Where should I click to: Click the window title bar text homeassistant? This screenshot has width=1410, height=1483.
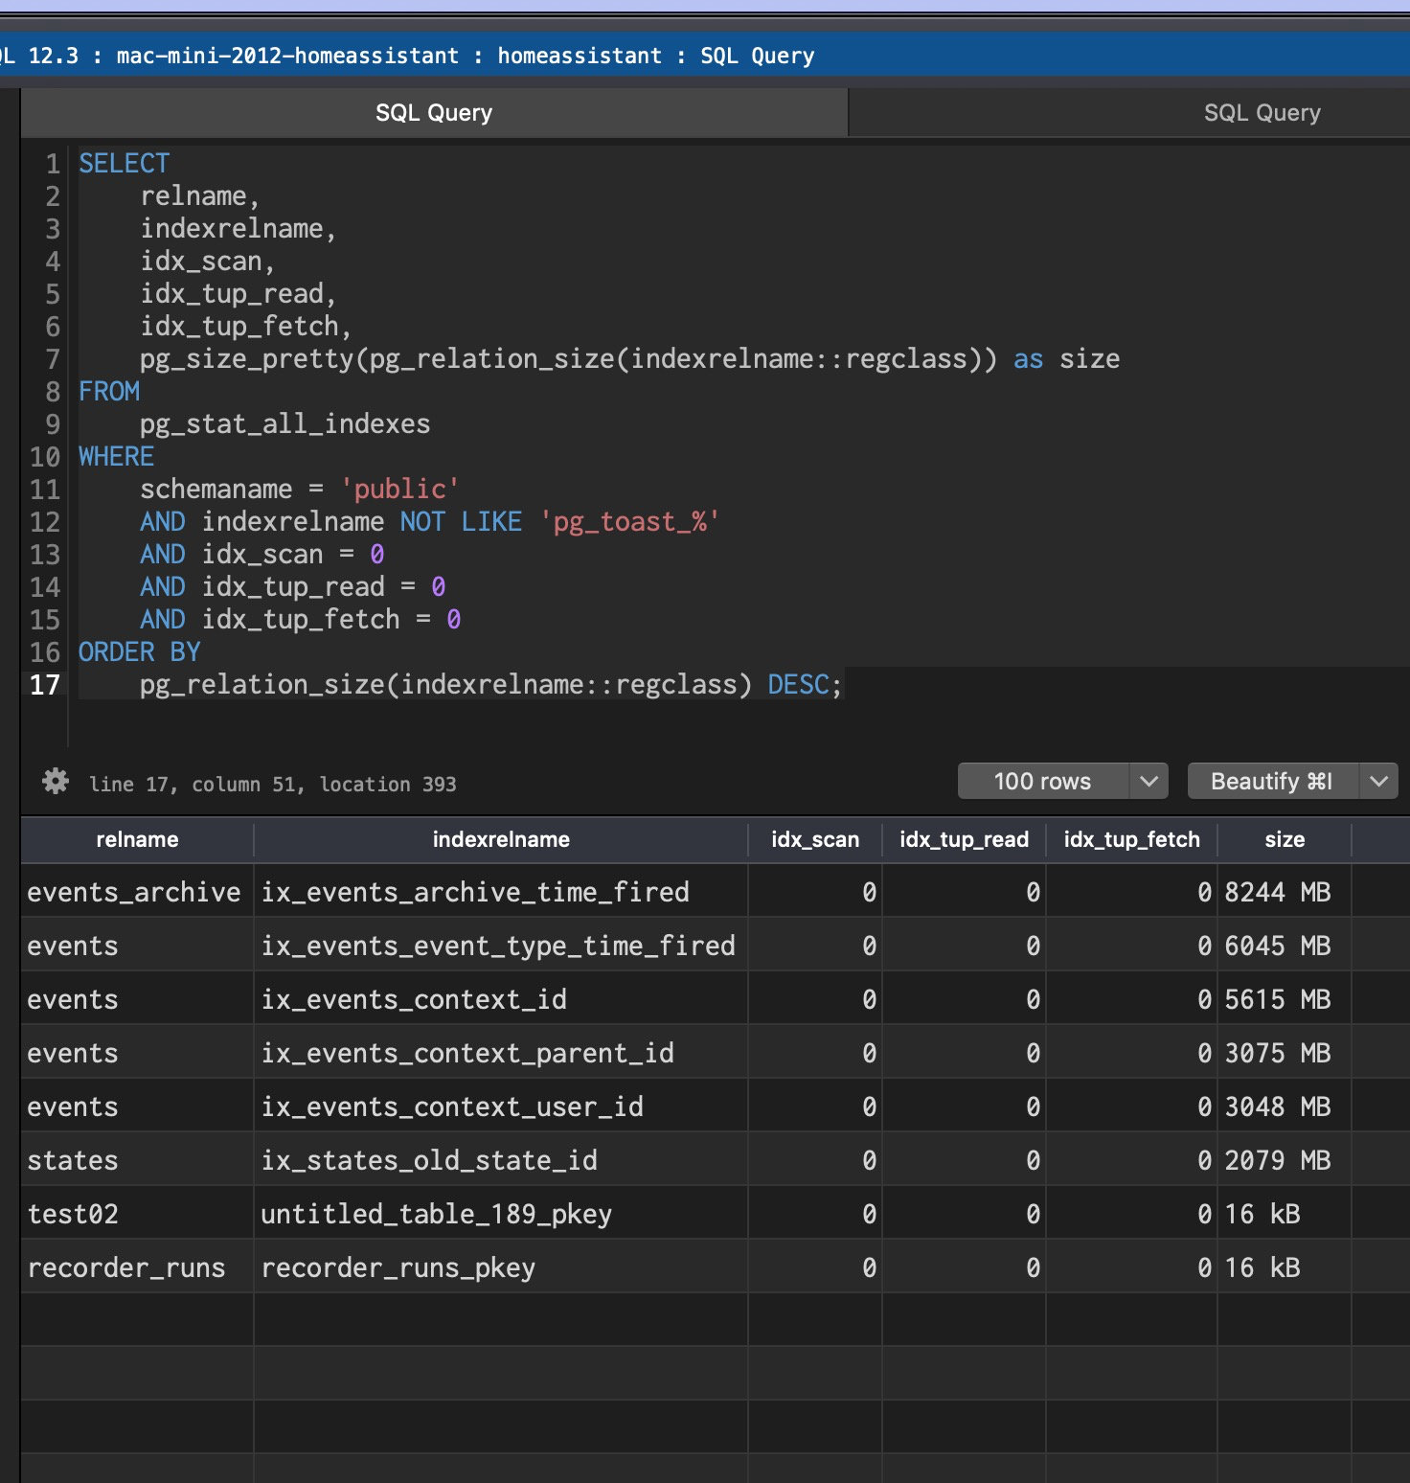pos(580,56)
